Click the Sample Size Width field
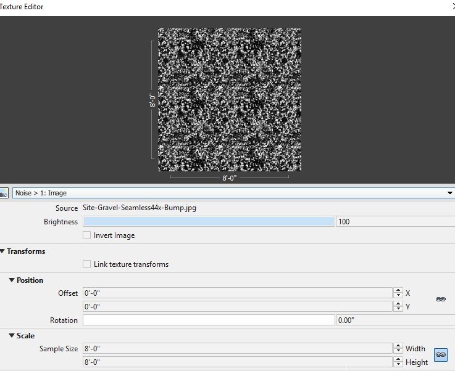This screenshot has height=371, width=455. point(237,349)
